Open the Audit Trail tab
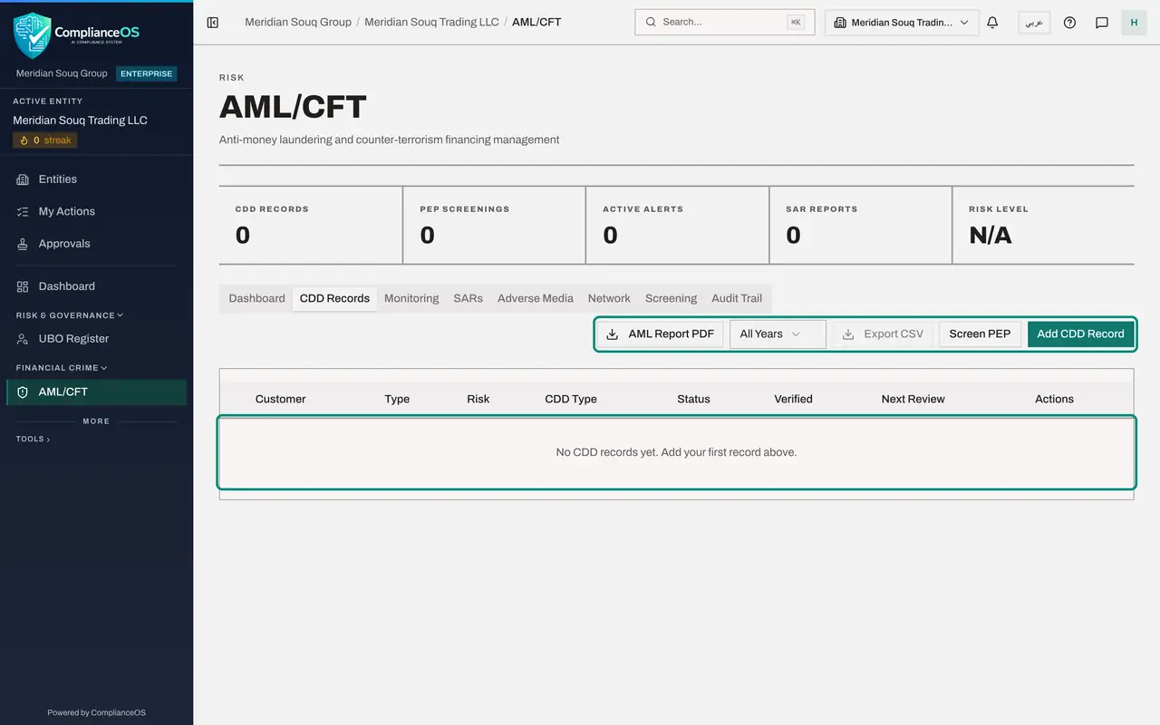The width and height of the screenshot is (1160, 725). click(x=737, y=298)
